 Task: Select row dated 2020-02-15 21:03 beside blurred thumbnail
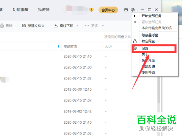78,78
